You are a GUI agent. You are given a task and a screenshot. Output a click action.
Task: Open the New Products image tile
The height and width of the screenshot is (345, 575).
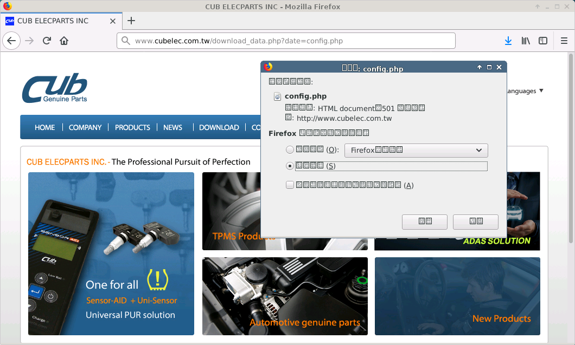coord(457,296)
